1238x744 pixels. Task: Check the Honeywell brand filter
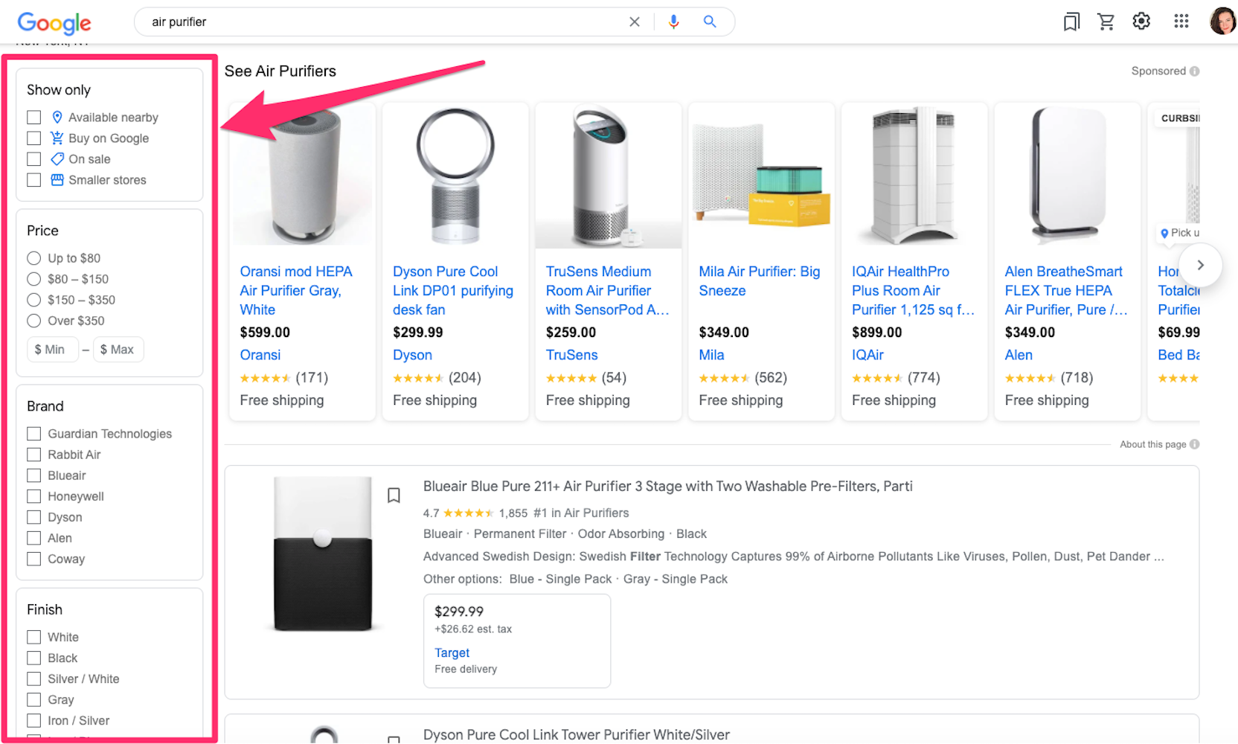pyautogui.click(x=34, y=496)
